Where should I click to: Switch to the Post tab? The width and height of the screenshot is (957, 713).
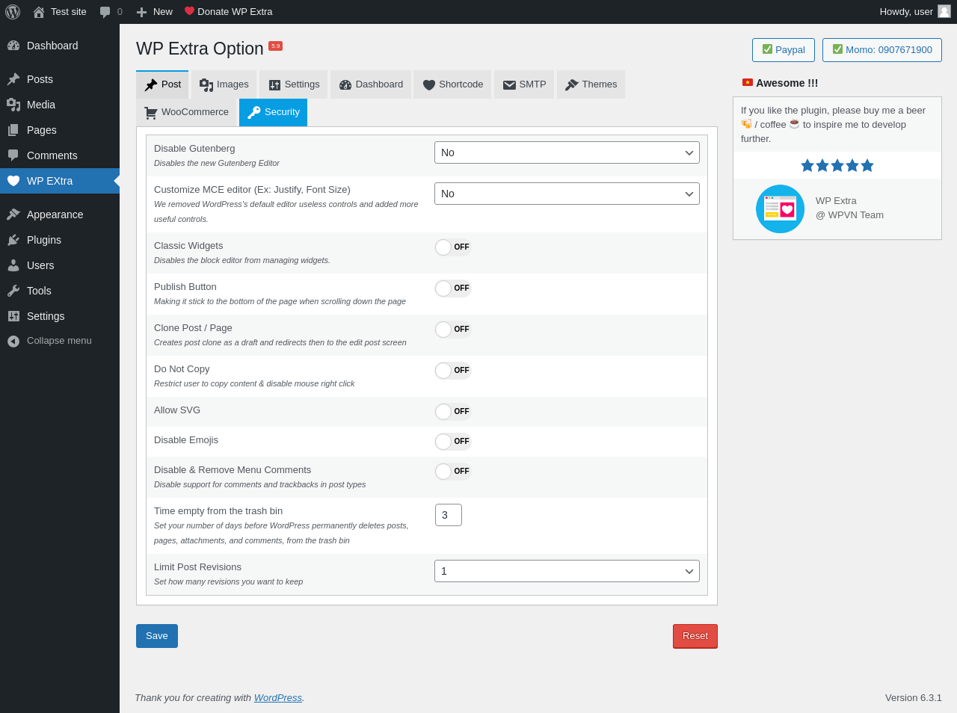click(x=162, y=84)
